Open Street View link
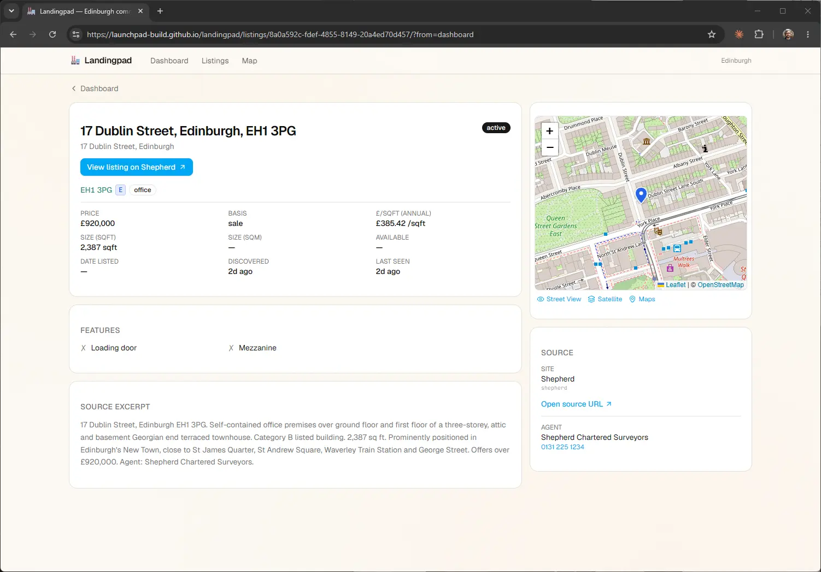821x572 pixels. pos(559,299)
